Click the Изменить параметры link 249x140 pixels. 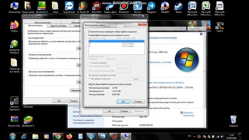click(188, 114)
